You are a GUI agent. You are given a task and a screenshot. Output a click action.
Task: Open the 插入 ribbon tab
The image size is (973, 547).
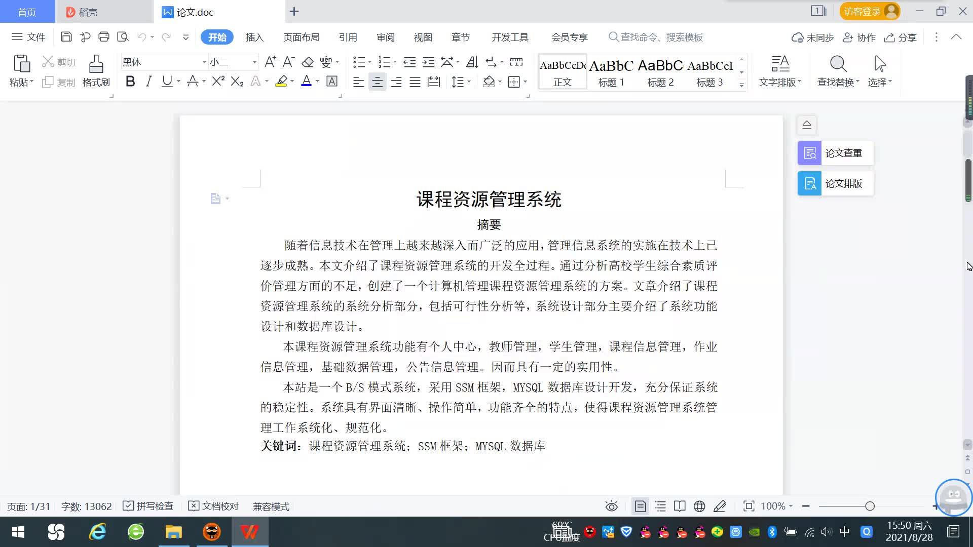pos(254,37)
